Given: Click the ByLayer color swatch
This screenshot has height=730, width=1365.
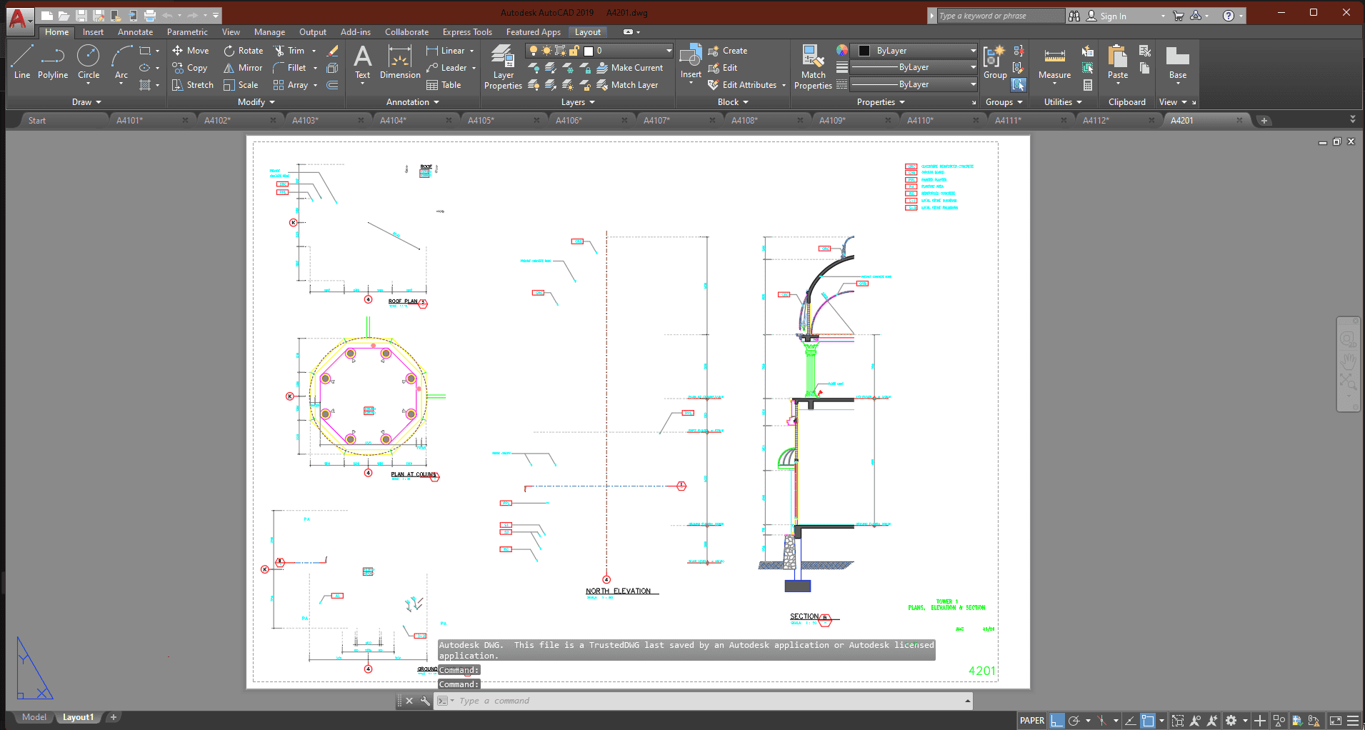Looking at the screenshot, I should pyautogui.click(x=863, y=50).
